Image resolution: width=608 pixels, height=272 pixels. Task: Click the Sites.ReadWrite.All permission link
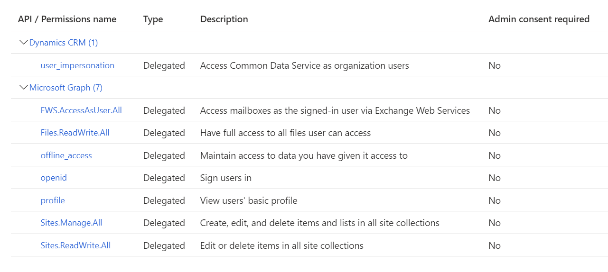click(75, 245)
